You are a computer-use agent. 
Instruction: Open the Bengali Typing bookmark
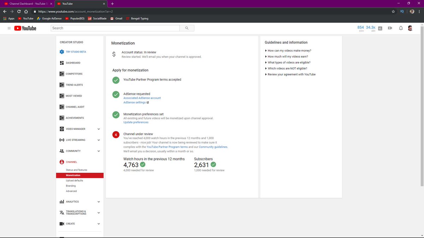(137, 18)
